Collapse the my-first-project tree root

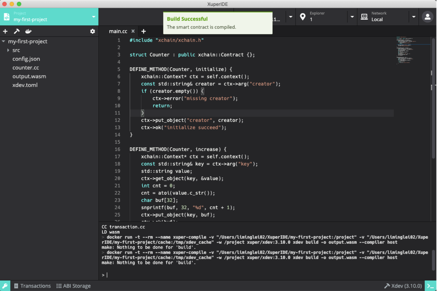click(3, 41)
